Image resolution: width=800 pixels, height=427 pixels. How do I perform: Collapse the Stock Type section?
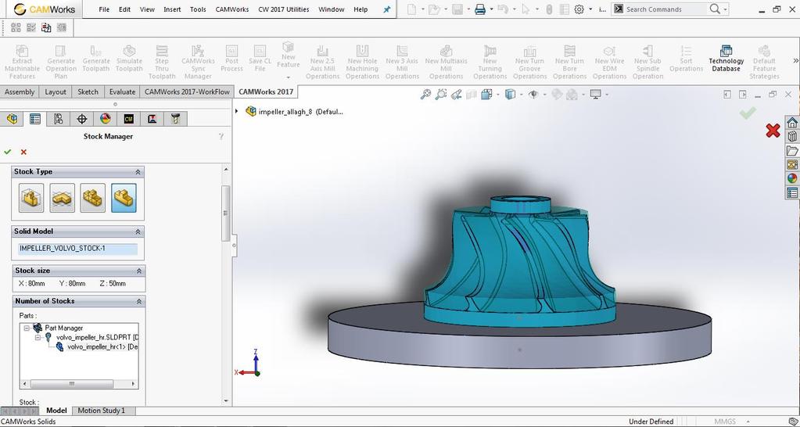[138, 172]
